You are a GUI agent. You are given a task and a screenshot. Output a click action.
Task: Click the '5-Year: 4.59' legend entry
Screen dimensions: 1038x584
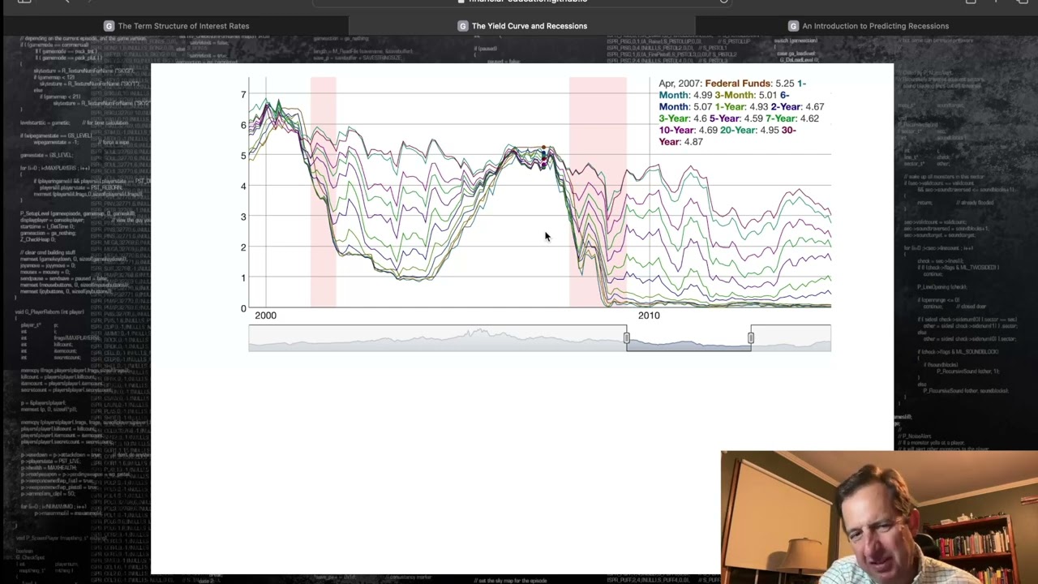tap(736, 118)
